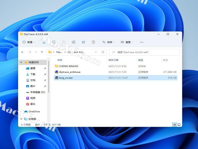Select the CHEMS-BRAINS folder

click(x=116, y=66)
